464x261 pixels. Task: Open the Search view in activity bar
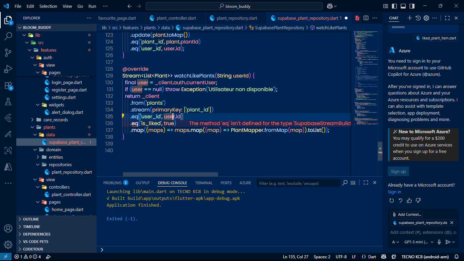pyautogui.click(x=8, y=36)
